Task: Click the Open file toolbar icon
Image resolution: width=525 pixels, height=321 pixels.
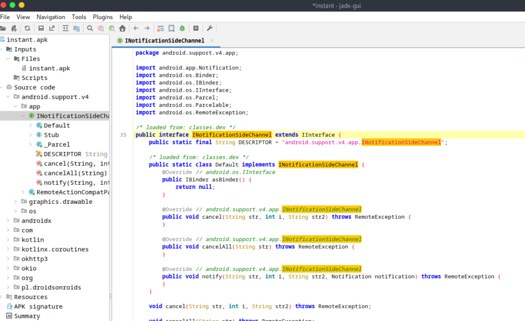Action: click(x=3, y=28)
